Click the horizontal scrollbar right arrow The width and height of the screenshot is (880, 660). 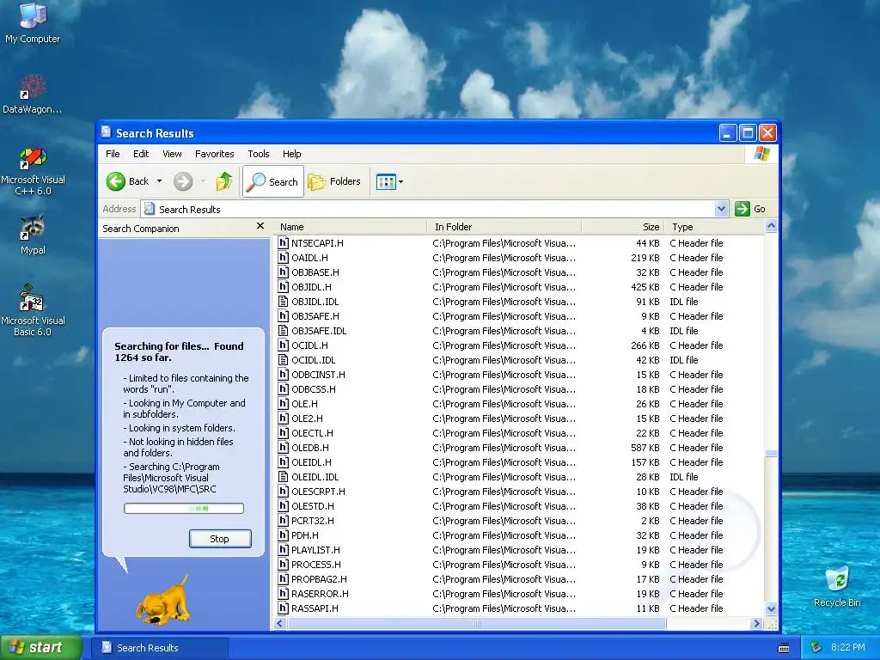pos(756,624)
